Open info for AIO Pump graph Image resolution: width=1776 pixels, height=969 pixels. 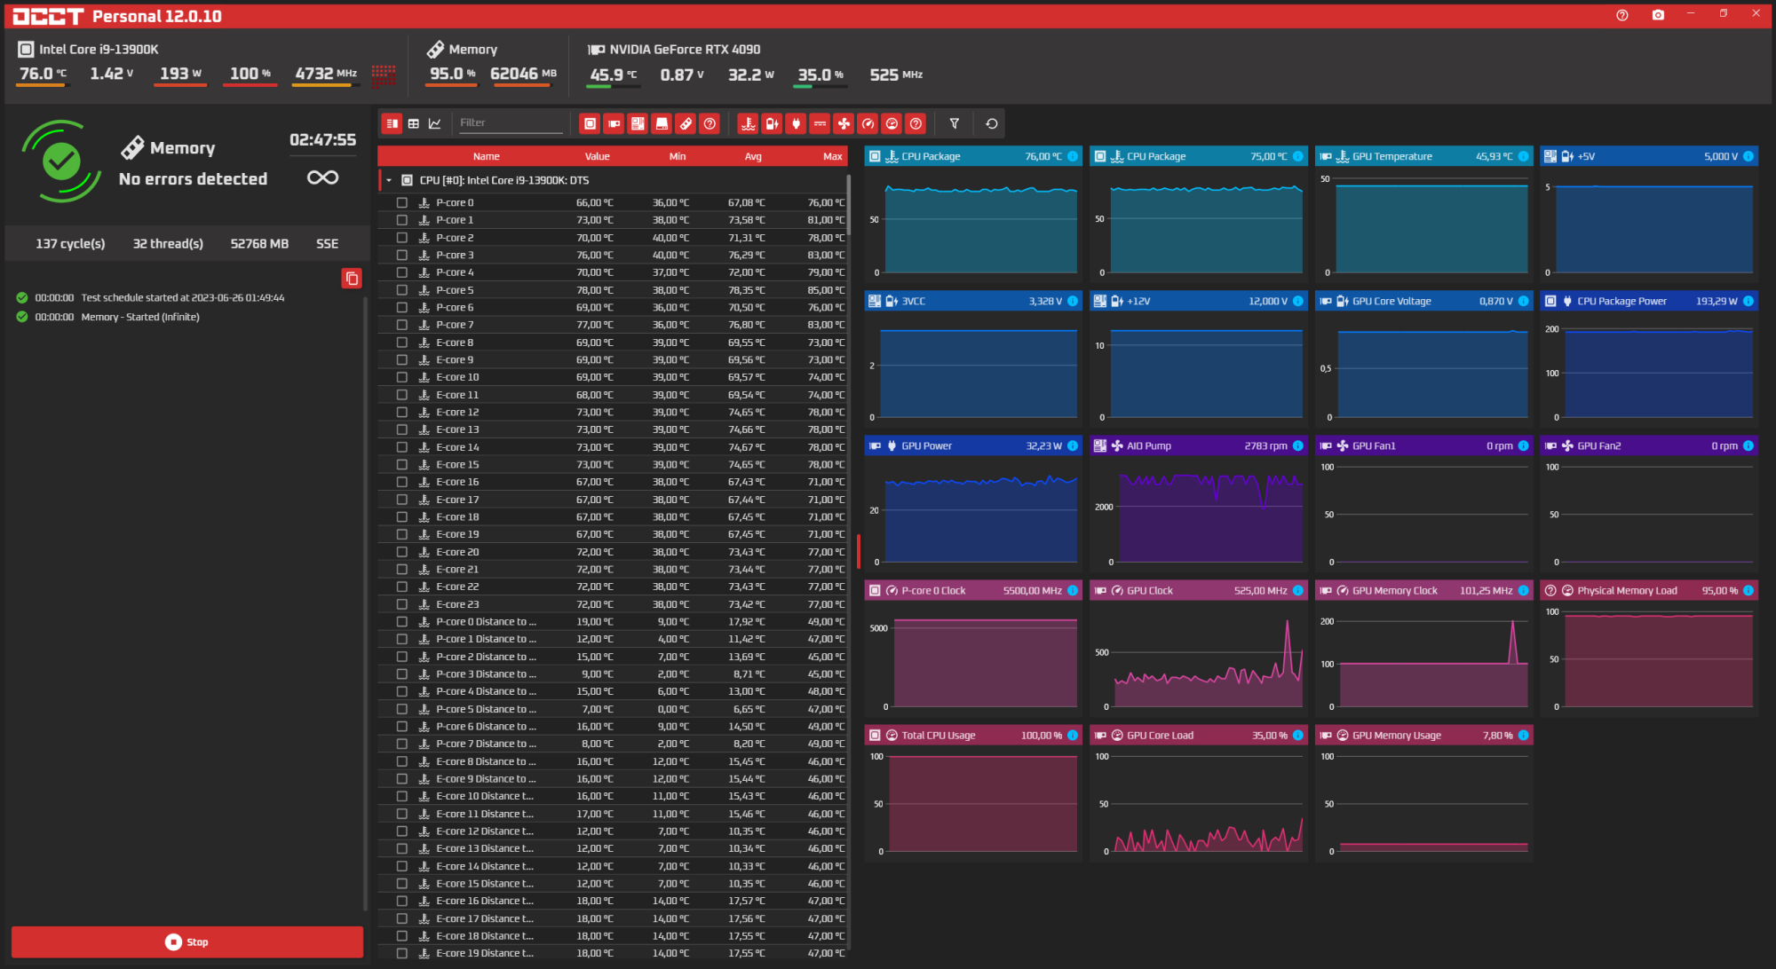click(x=1298, y=445)
